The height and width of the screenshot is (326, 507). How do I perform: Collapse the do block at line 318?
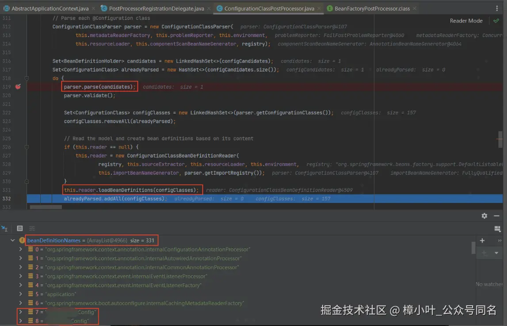(27, 78)
